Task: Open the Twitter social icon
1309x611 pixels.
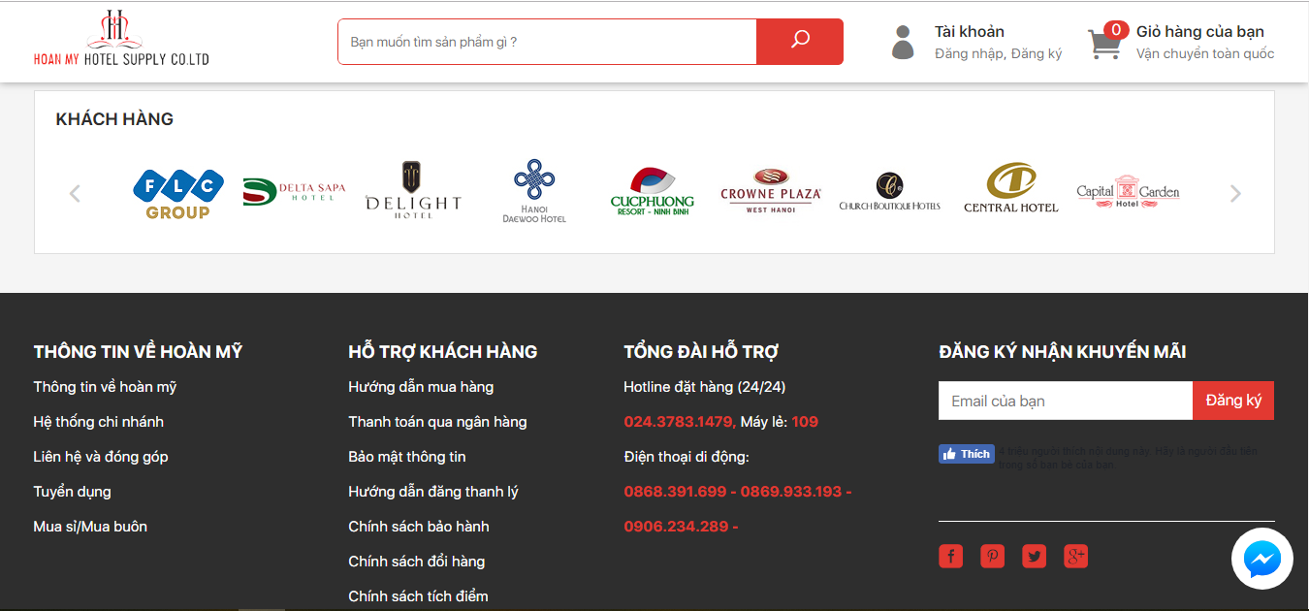Action: 1035,556
